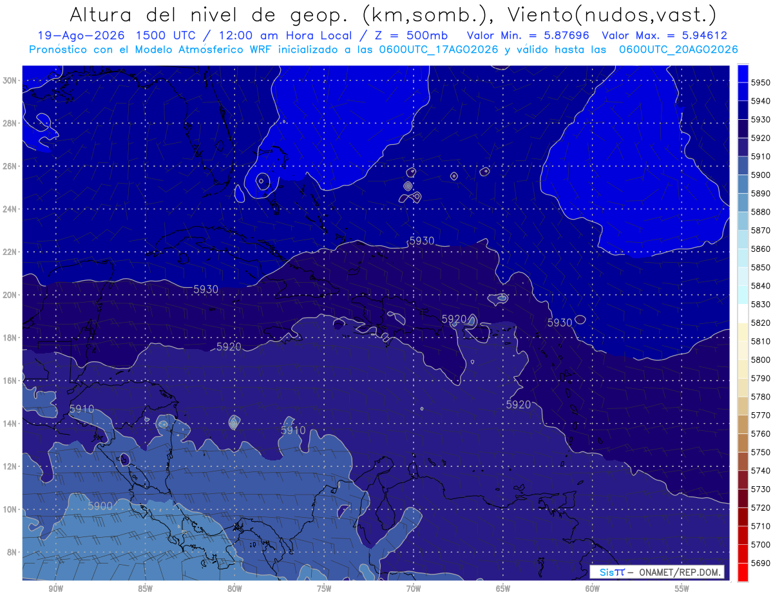
Task: Click the 20N latitude axis label
Action: pos(10,295)
